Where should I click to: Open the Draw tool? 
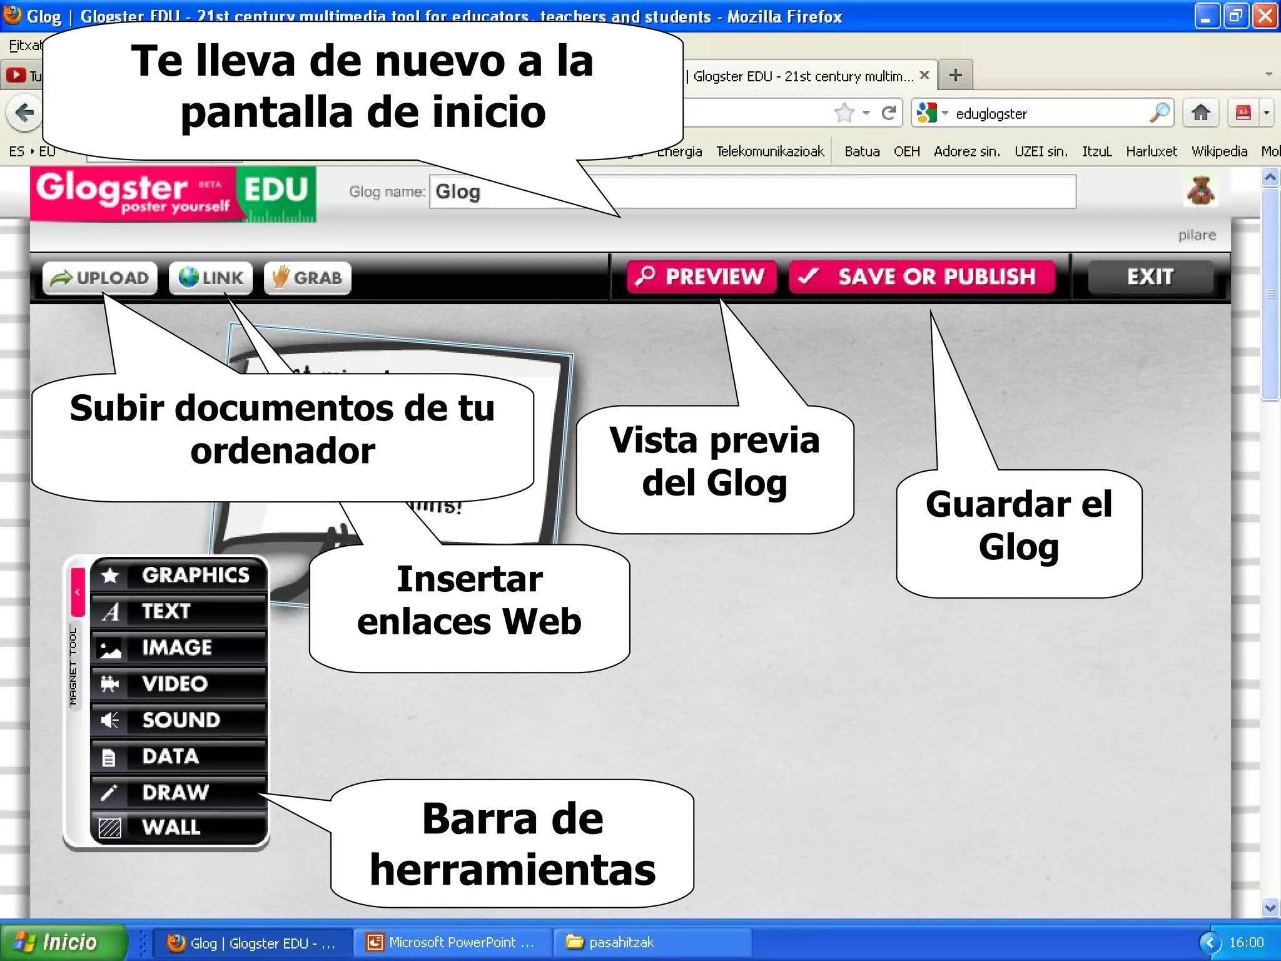179,793
